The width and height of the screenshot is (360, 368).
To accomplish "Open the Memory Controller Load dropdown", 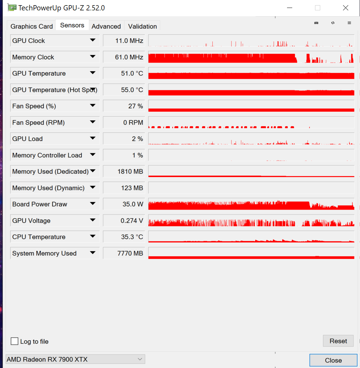I will tap(93, 155).
